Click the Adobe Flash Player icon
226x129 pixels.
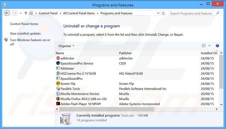(x=58, y=104)
